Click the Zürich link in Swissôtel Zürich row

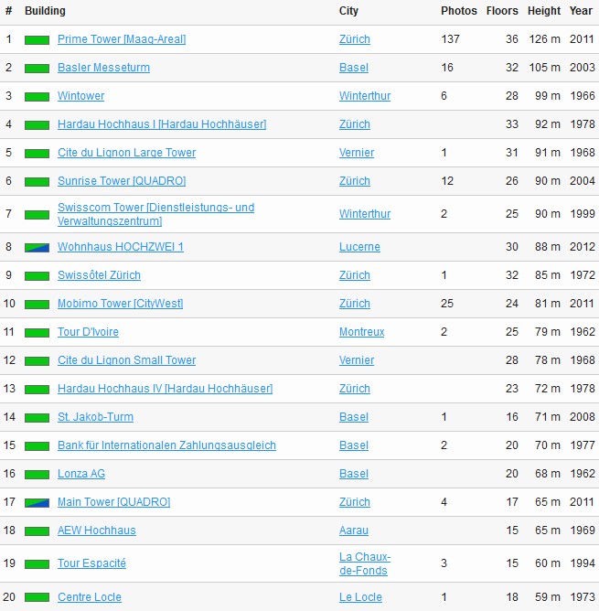coord(355,275)
